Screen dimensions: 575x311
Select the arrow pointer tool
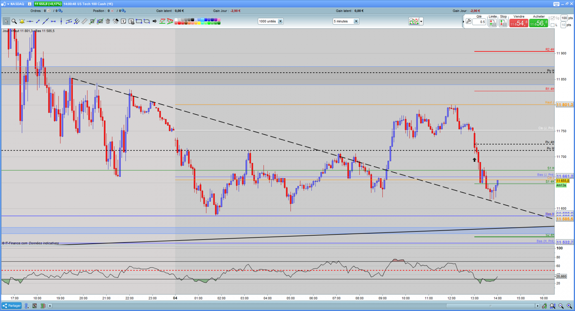[x=6, y=21]
